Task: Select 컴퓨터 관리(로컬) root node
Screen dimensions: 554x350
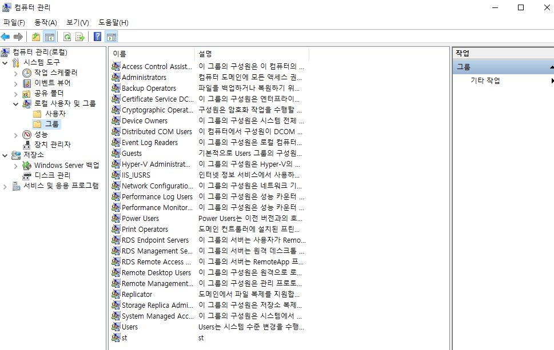Action: point(40,52)
